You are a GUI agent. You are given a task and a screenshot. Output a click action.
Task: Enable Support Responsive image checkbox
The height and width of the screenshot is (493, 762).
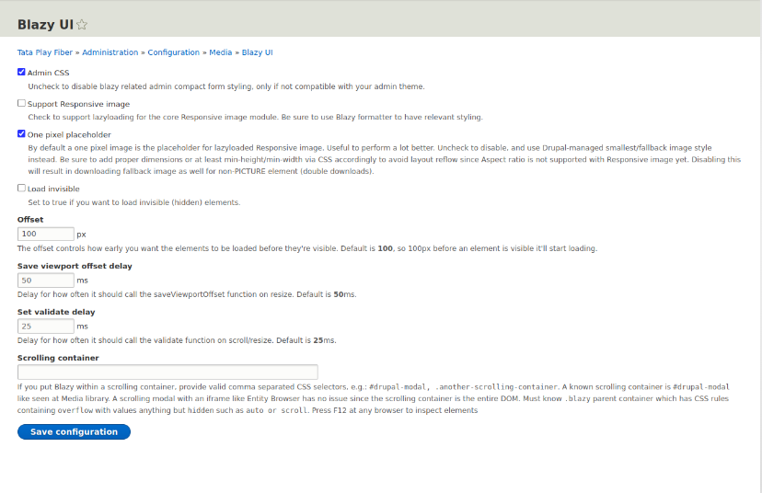21,103
